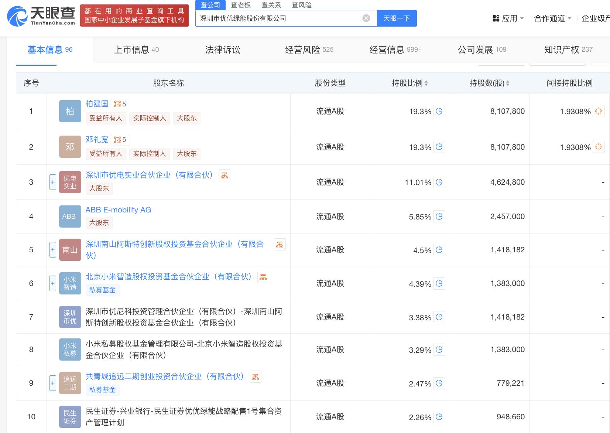View 邓礼宽 indirect holding path icon

click(599, 147)
